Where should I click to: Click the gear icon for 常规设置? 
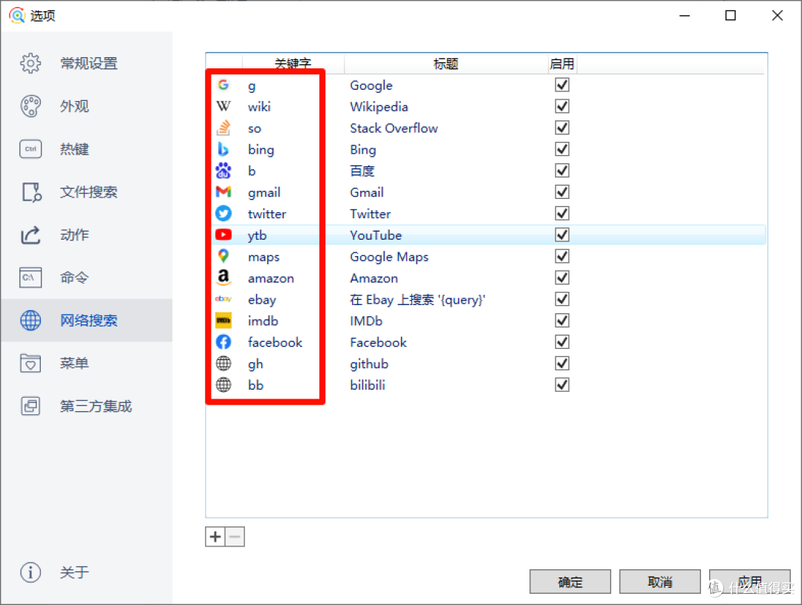(x=30, y=63)
